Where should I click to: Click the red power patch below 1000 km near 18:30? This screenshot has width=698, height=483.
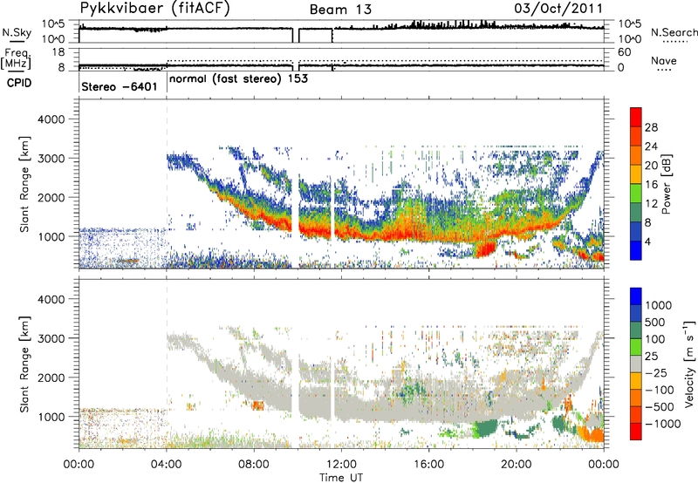click(485, 249)
